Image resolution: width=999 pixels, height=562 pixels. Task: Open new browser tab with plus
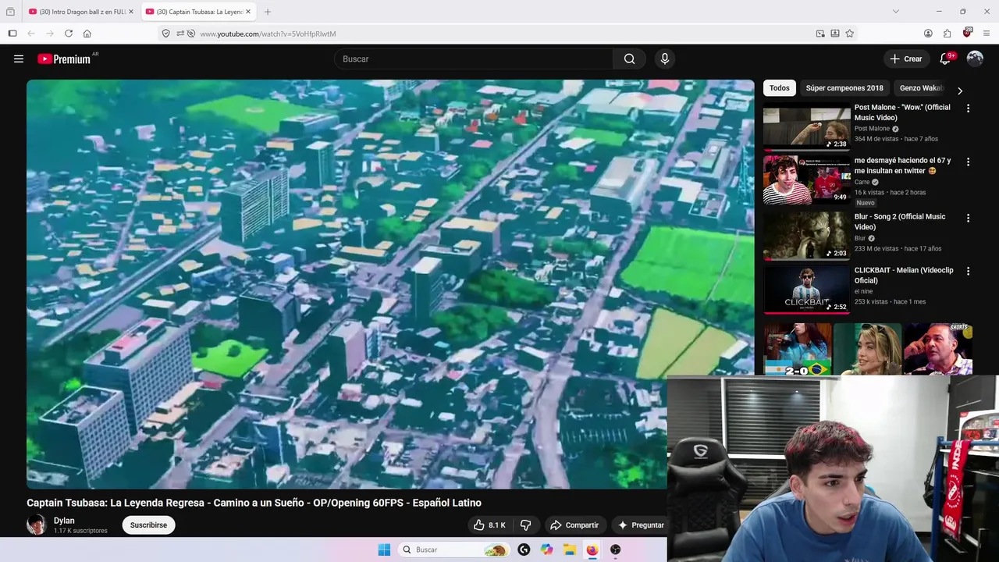[x=268, y=12]
